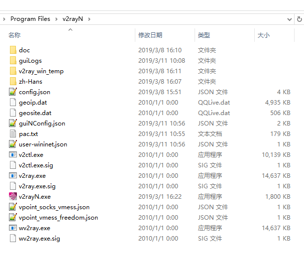Click the 4,935 KB size value

[278, 102]
